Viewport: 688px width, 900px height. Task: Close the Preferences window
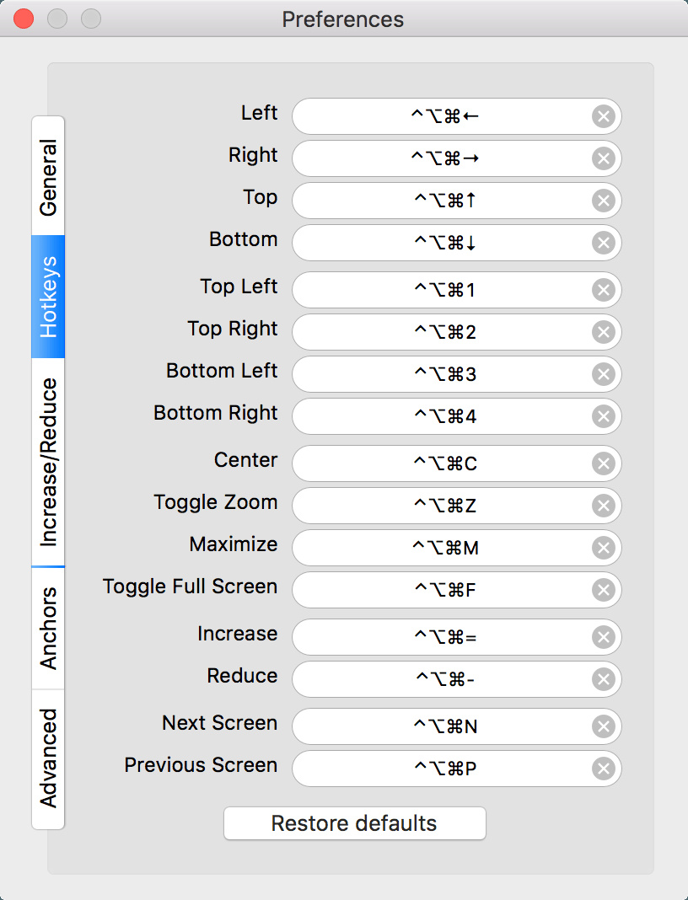[x=24, y=19]
